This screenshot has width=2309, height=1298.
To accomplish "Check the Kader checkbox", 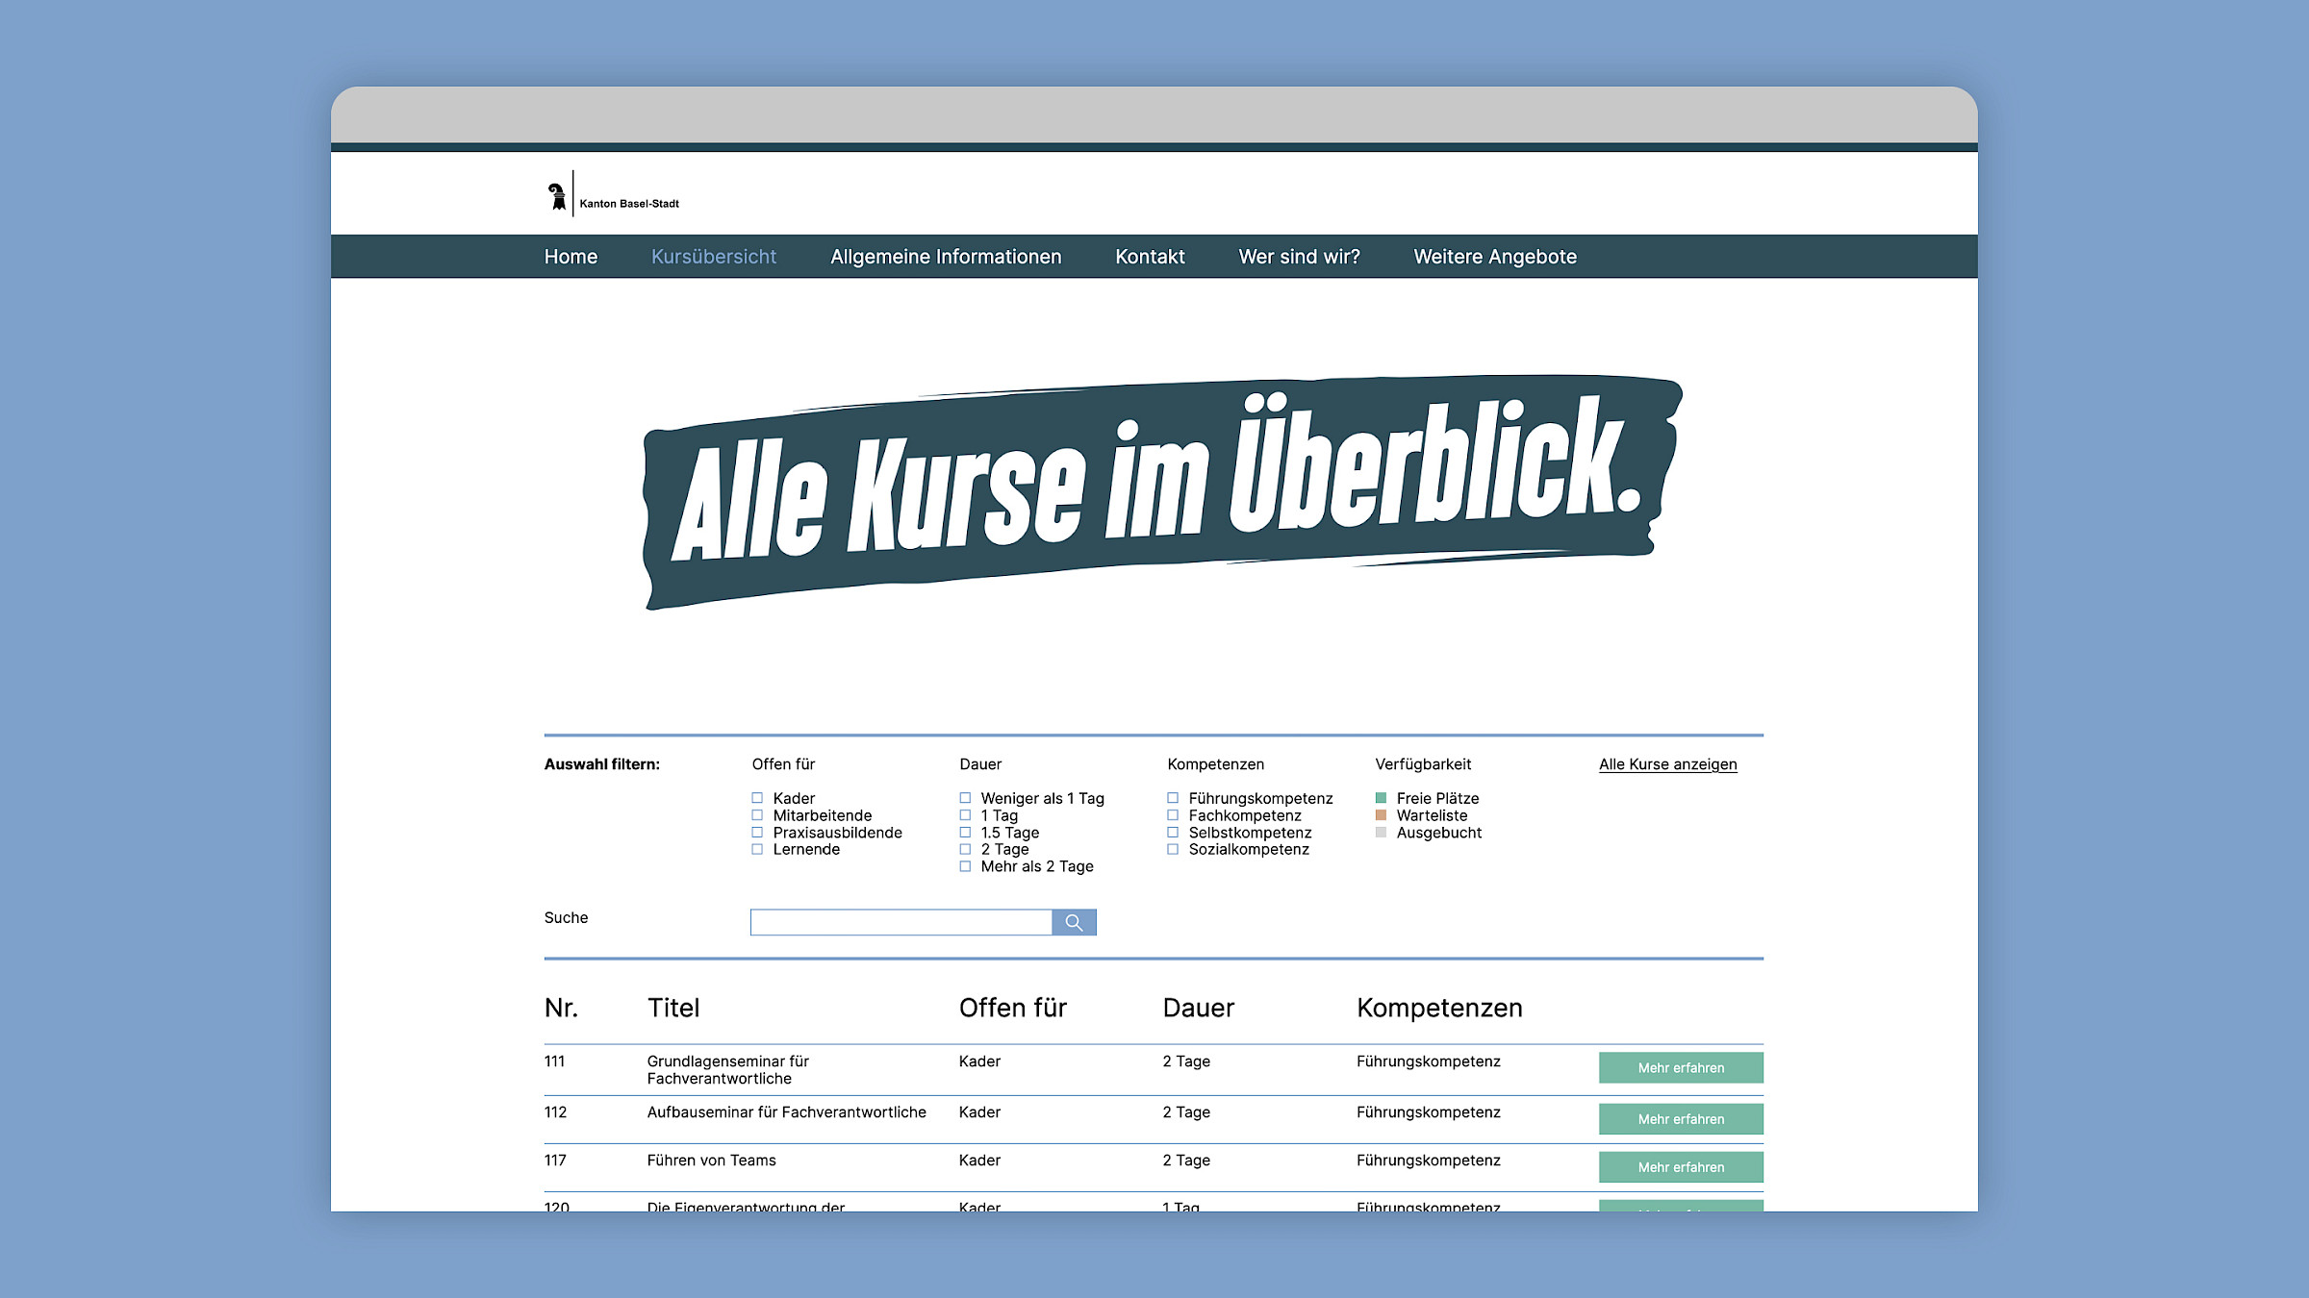I will pos(757,798).
